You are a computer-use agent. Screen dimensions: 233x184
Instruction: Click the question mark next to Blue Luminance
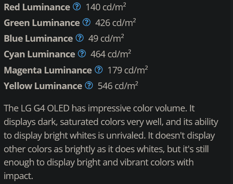point(79,38)
